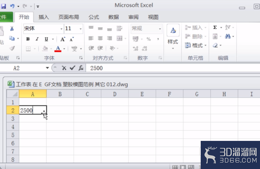This screenshot has height=169, width=260.
Task: Cancel the entry with the X button
Action: click(x=64, y=68)
